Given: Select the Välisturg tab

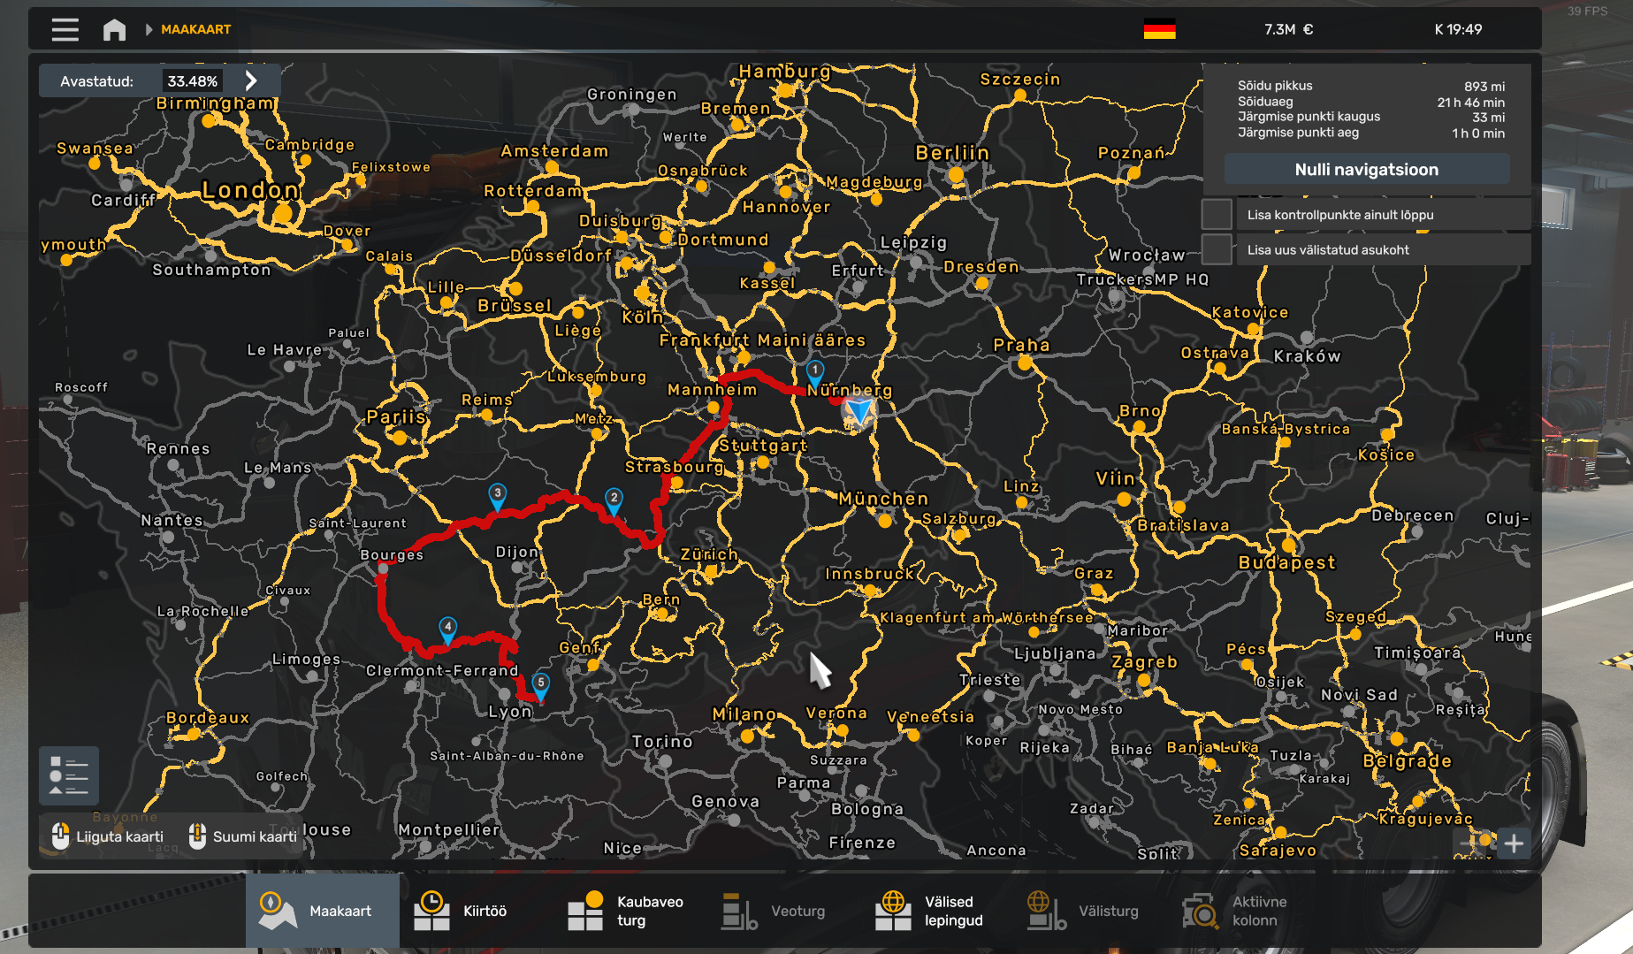Looking at the screenshot, I should pos(1084,911).
